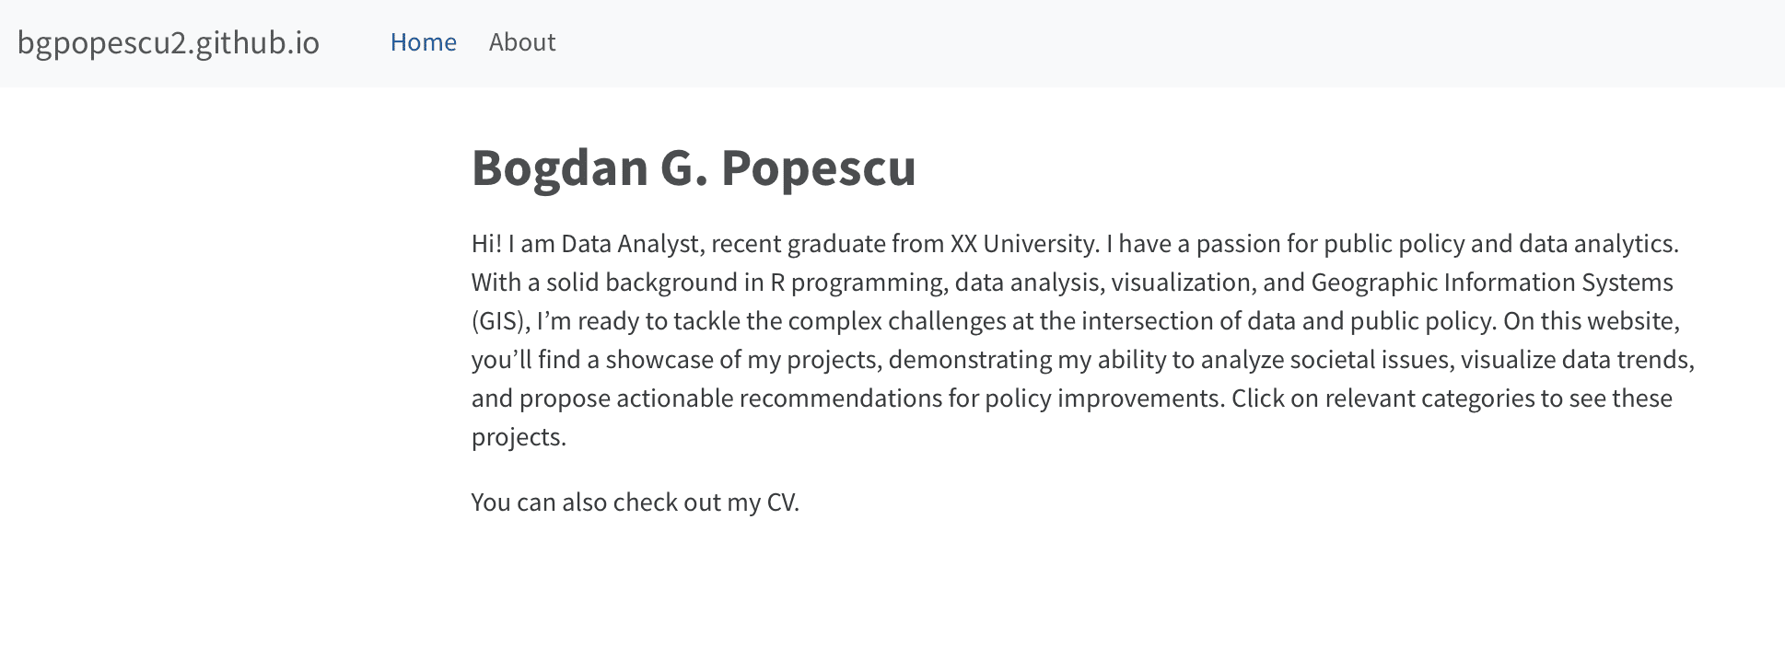Click the greeting word "Hi!"
The width and height of the screenshot is (1785, 670).
[x=486, y=244]
